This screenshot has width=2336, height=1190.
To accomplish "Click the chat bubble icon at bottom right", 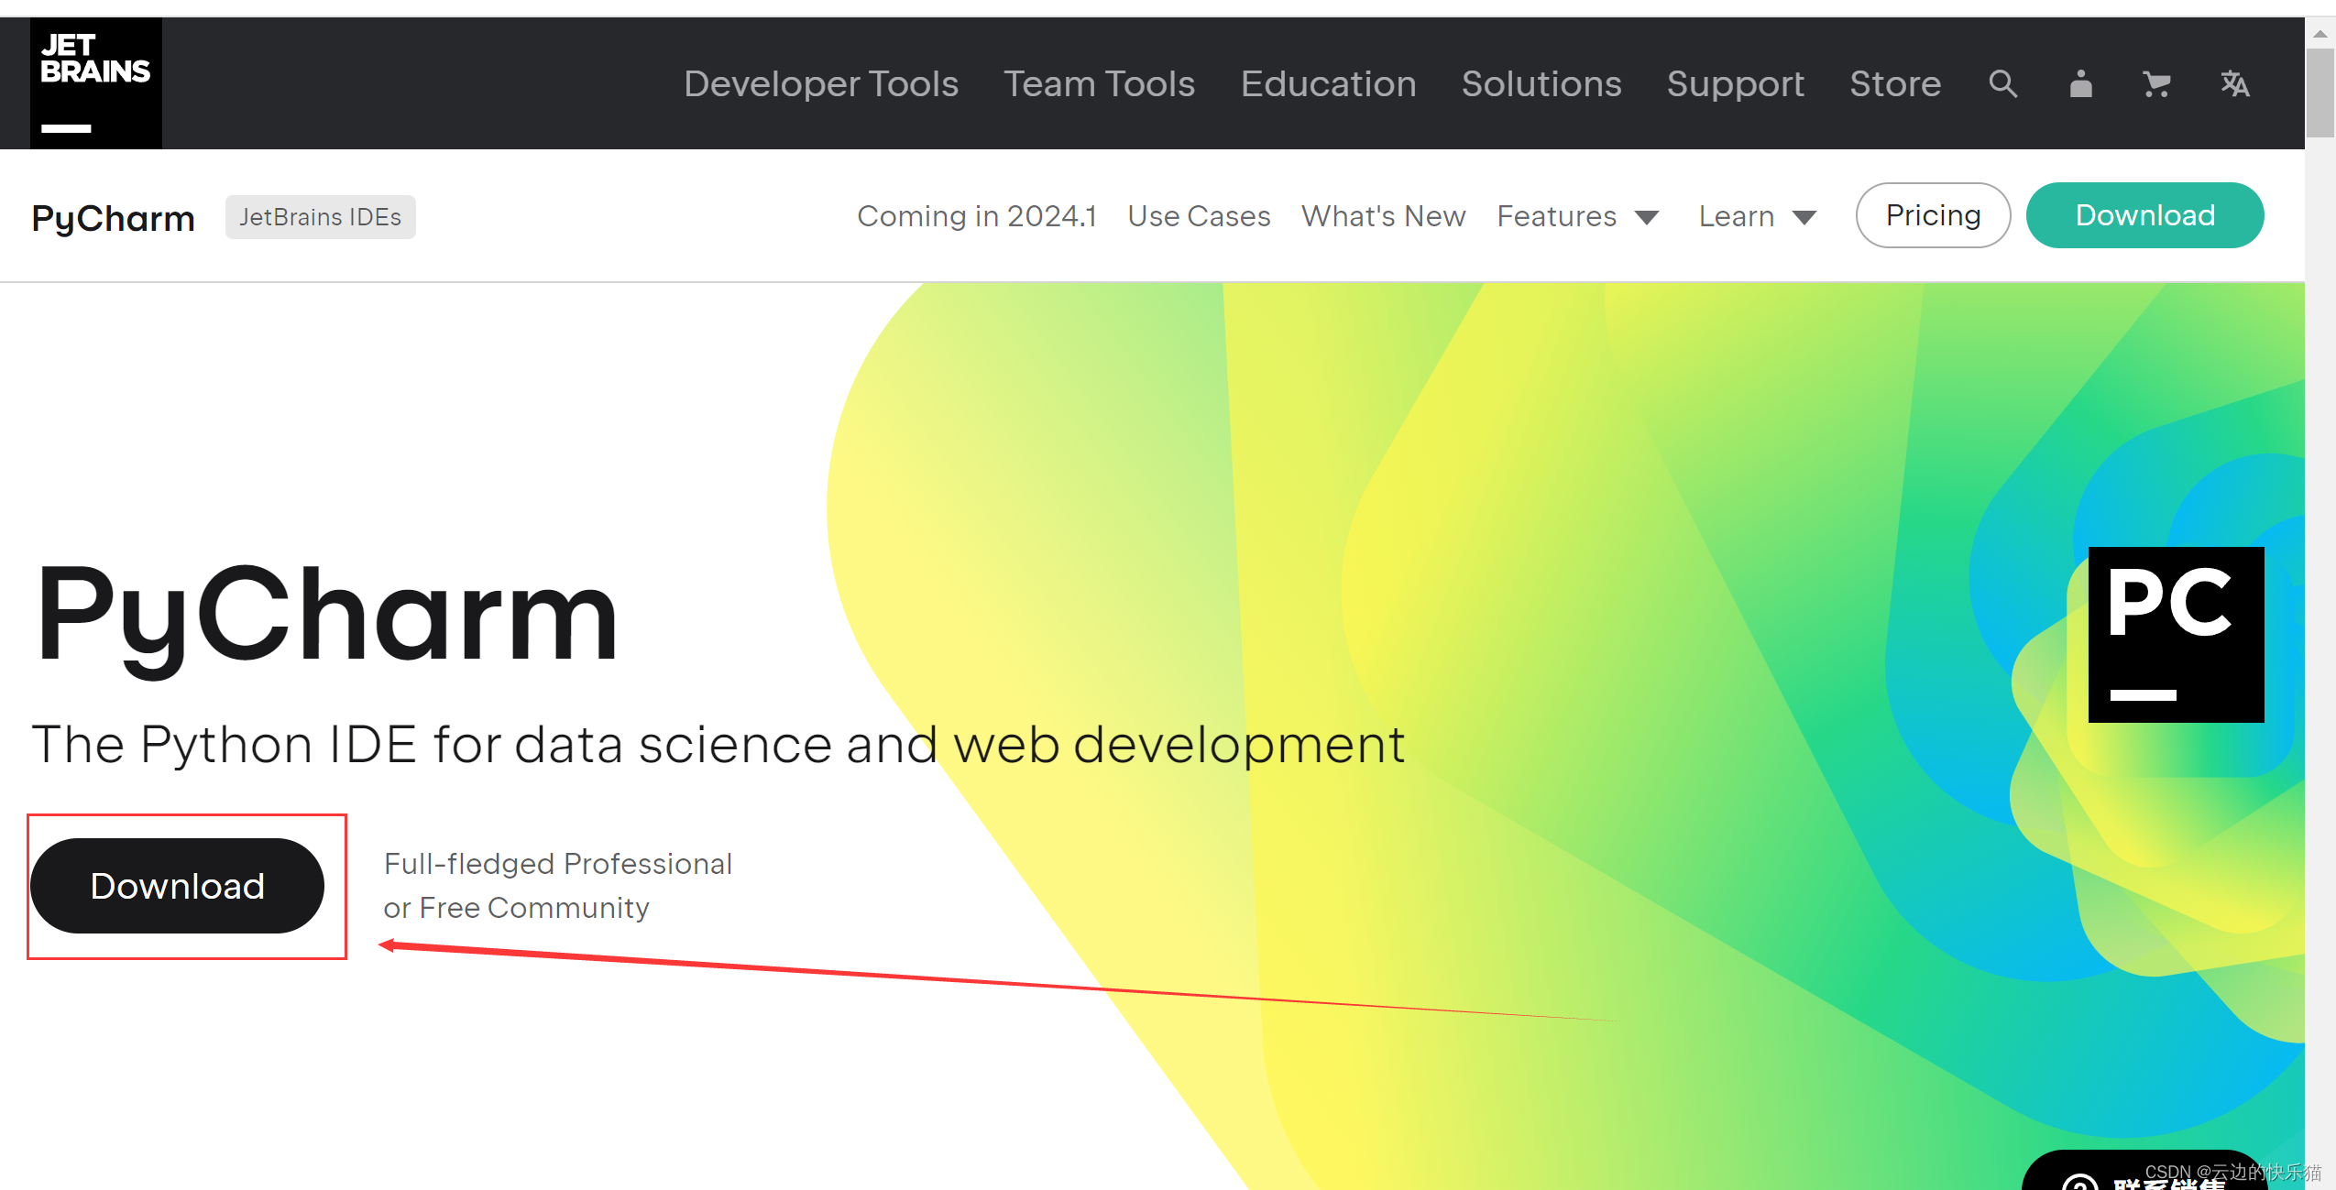I will (2080, 1180).
